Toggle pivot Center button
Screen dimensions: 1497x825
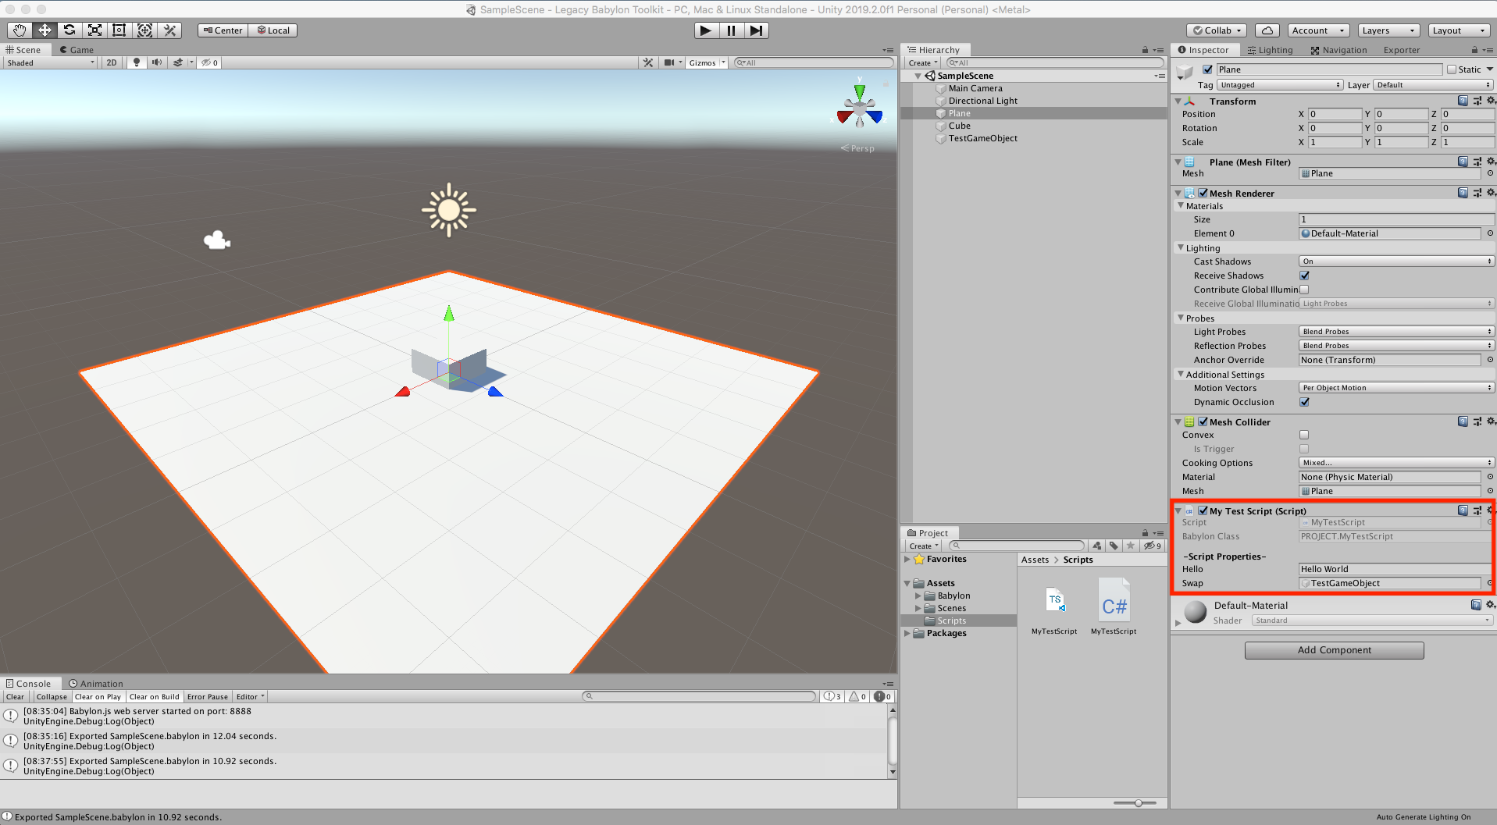coord(223,30)
